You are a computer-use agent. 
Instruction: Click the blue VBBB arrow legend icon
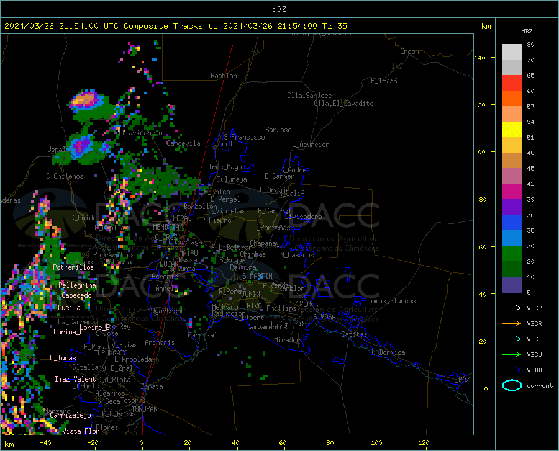tap(512, 370)
